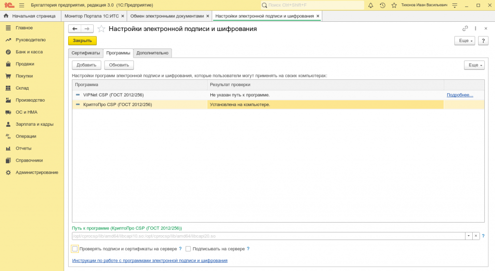Clear the program path field
This screenshot has height=271, width=495.
point(476,236)
